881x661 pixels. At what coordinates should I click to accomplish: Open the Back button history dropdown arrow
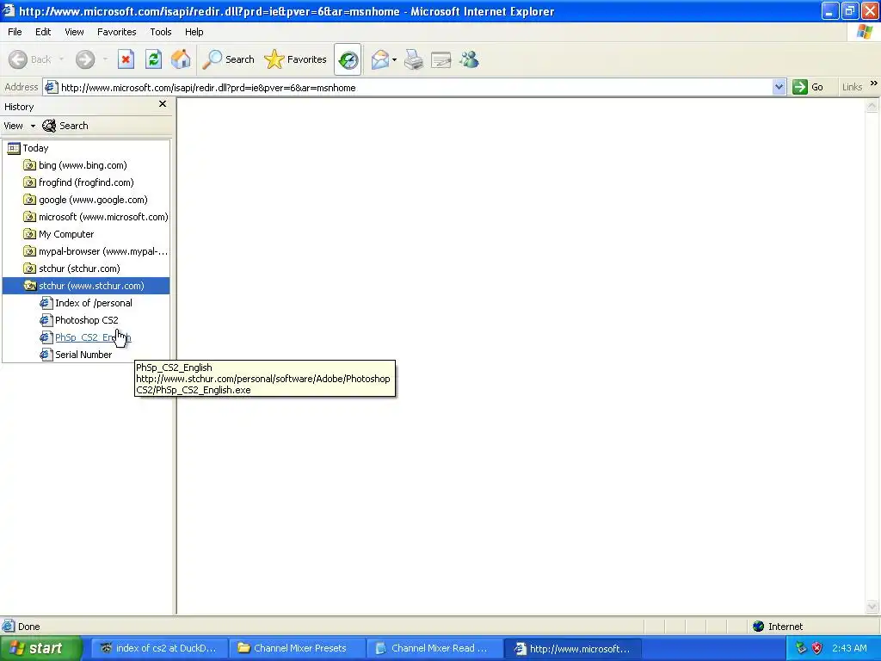61,59
